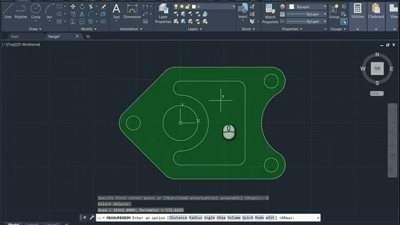Click the Linear dimension icon
Viewport: 400px width, 225px height.
pos(145,7)
